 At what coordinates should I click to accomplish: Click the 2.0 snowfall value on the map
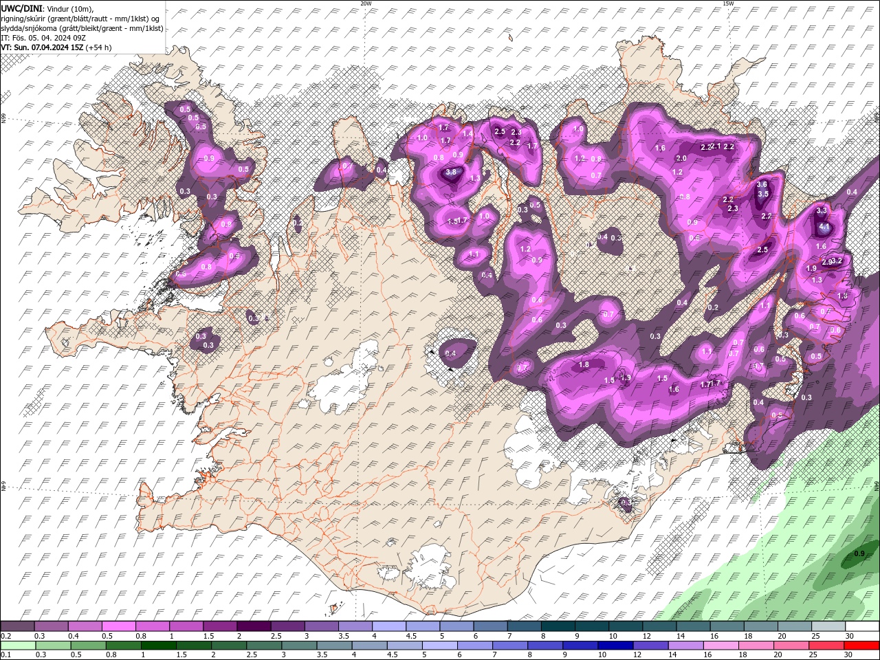tap(681, 159)
